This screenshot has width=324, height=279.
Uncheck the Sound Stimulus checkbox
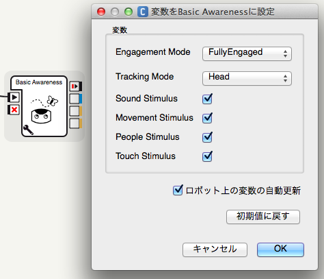click(207, 99)
